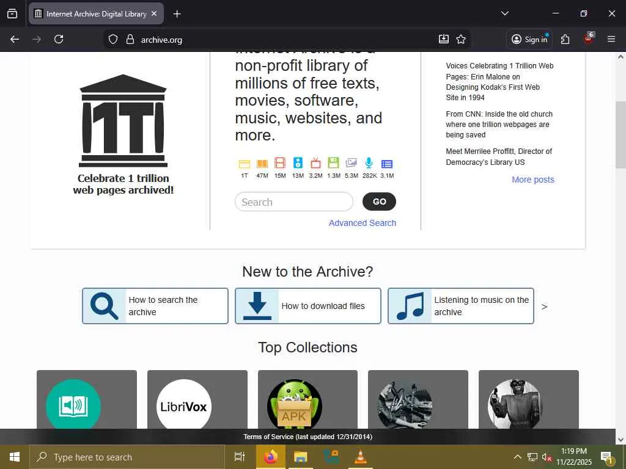Click the muted speaker tray icon

[546, 457]
